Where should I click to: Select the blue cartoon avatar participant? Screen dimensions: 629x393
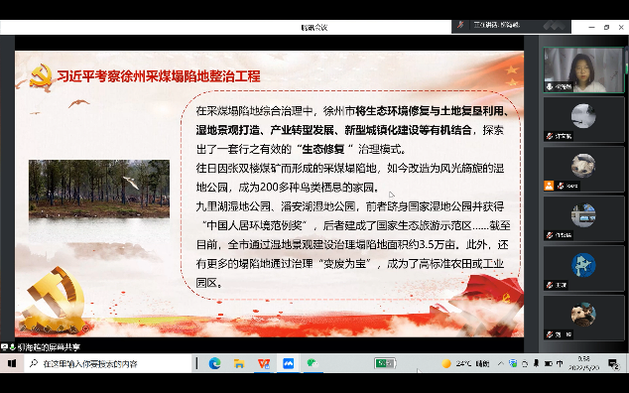pos(583,268)
